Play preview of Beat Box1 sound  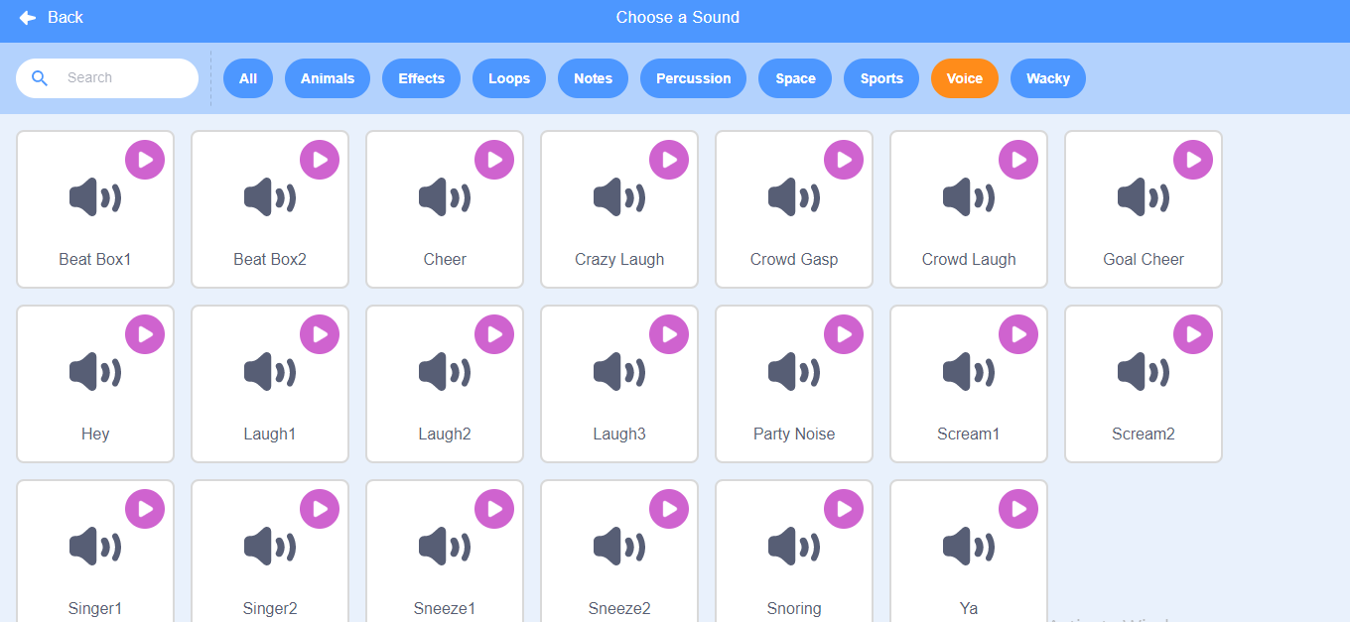point(145,160)
